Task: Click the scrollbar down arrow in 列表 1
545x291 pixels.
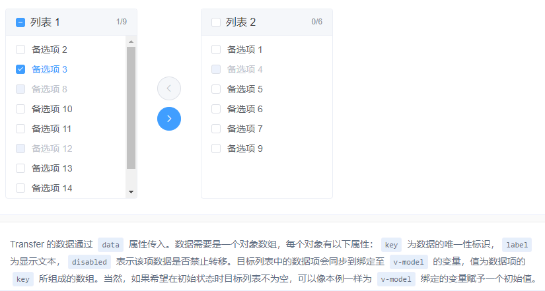Action: (x=131, y=191)
